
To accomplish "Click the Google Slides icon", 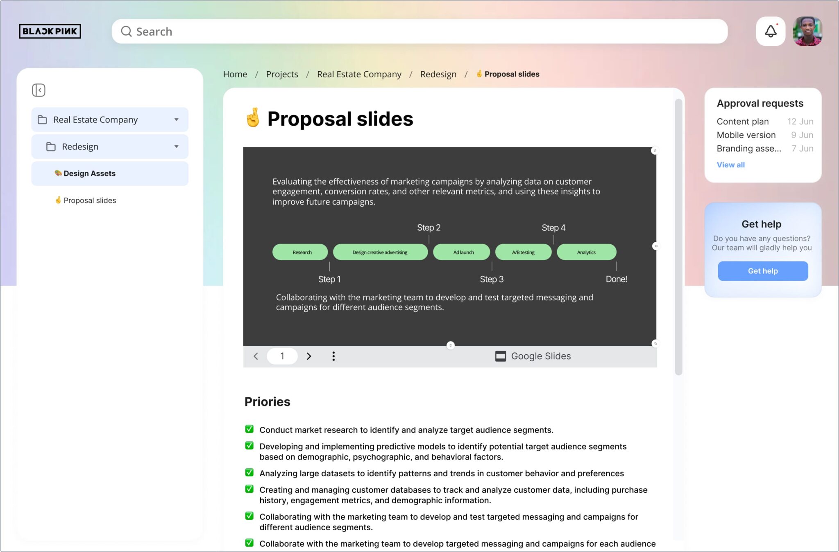I will click(500, 356).
